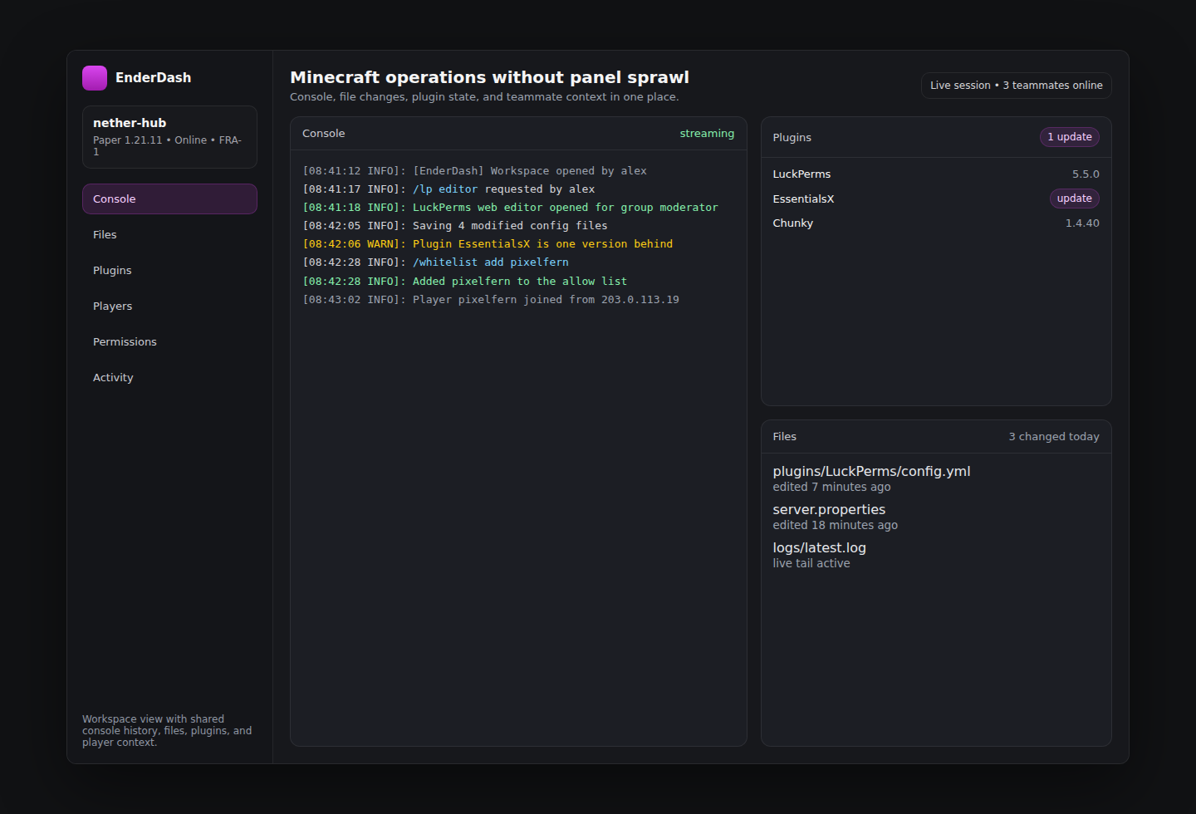Select the nether-hub server card

[169, 137]
